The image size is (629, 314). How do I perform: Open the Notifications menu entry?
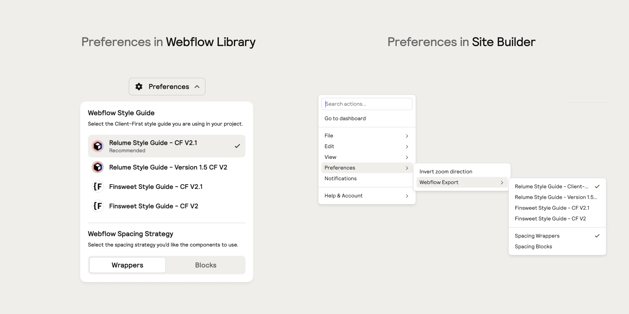coord(340,178)
